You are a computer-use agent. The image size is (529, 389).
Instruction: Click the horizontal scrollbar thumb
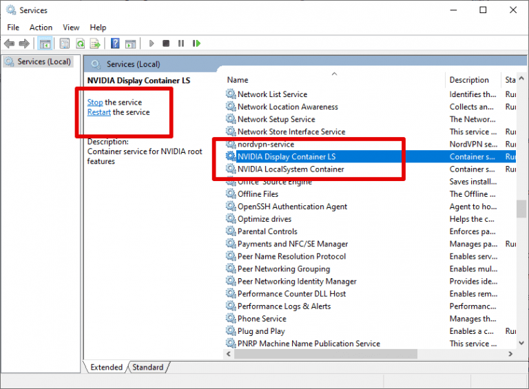tap(326, 354)
